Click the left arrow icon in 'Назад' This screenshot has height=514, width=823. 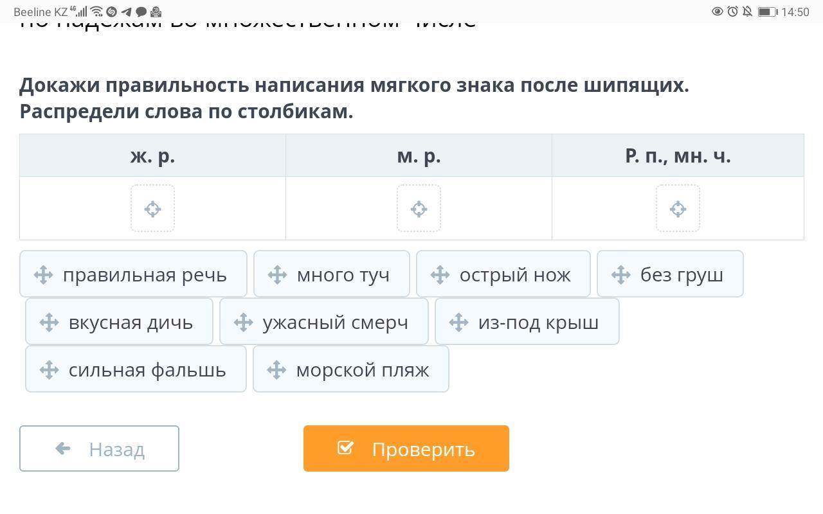pos(63,448)
